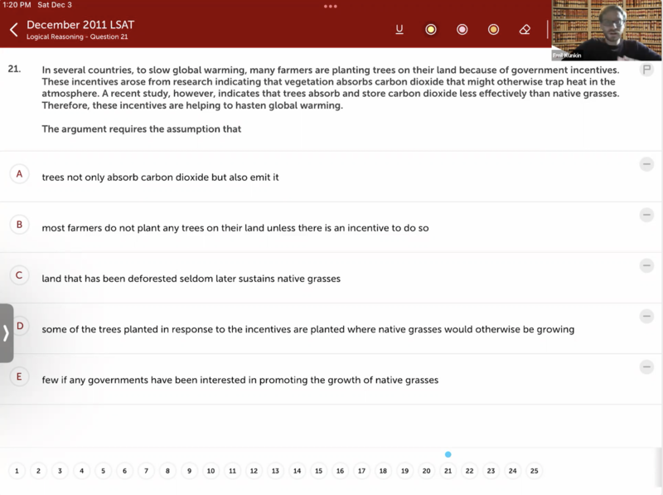Select the orange highlighter
The image size is (663, 495).
click(x=493, y=30)
